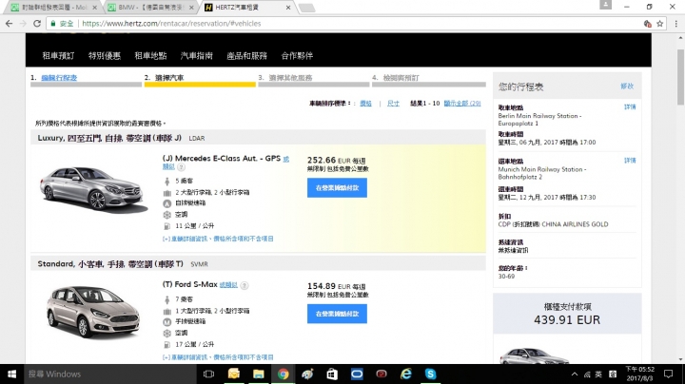
Task: Click pay-at-location button for Ford S-Max
Action: click(x=337, y=314)
